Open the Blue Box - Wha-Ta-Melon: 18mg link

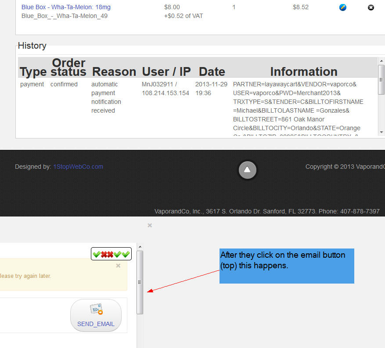(66, 7)
